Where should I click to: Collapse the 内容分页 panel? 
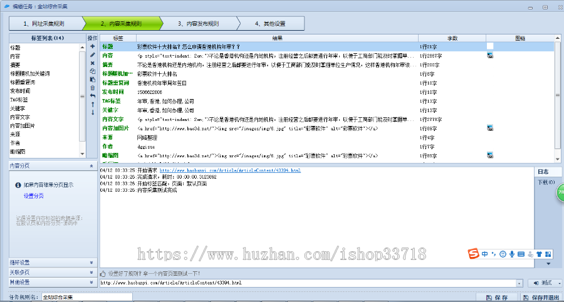click(x=91, y=166)
